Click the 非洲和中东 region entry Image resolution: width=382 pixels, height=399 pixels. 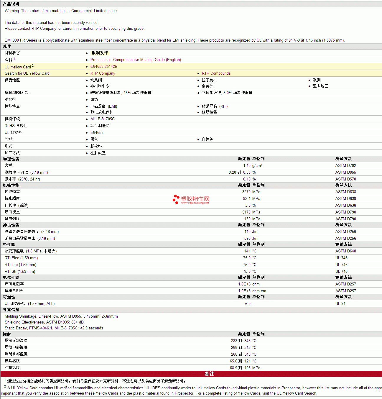pos(100,86)
